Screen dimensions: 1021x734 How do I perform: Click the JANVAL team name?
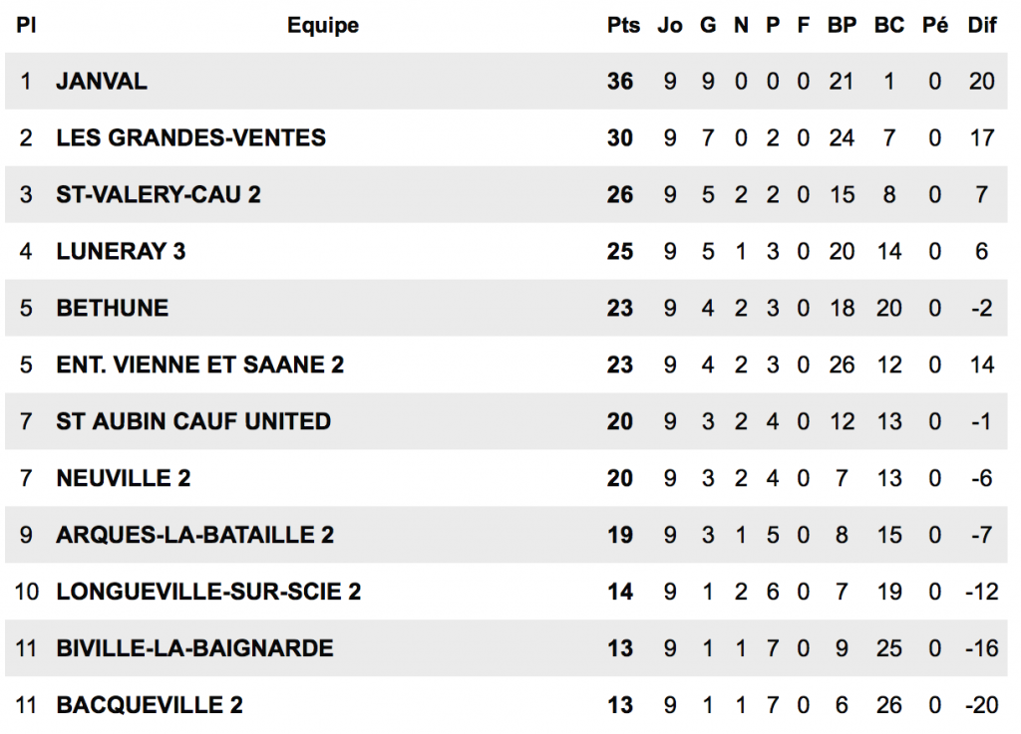102,82
